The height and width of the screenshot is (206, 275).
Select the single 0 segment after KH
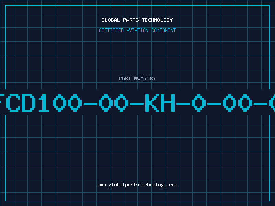tap(199, 103)
